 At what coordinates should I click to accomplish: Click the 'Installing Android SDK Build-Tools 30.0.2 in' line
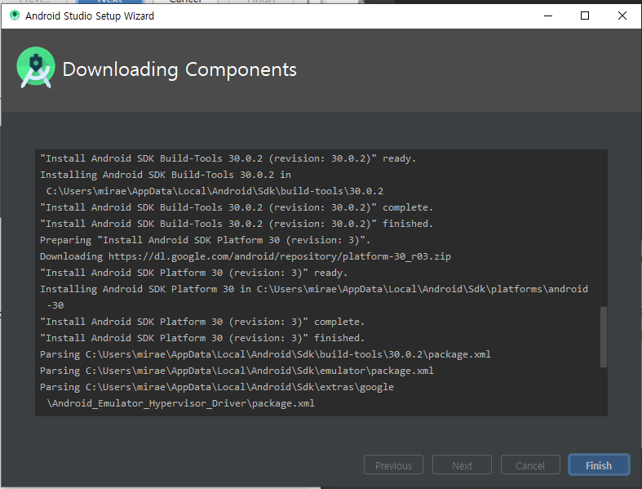pyautogui.click(x=166, y=175)
